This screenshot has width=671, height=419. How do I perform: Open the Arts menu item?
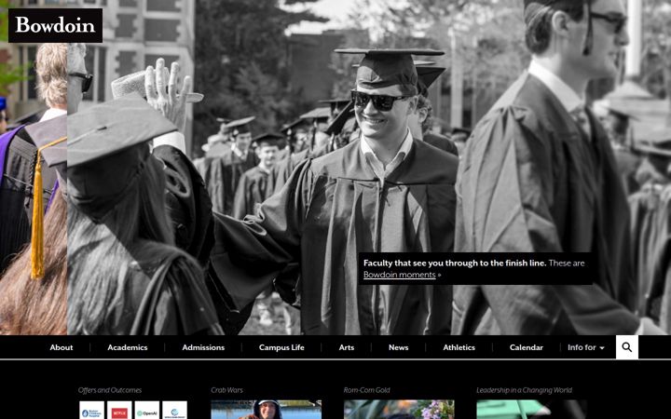pos(347,347)
